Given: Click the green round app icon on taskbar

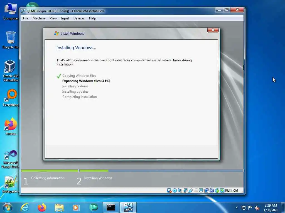Looking at the screenshot, I should point(94,207).
